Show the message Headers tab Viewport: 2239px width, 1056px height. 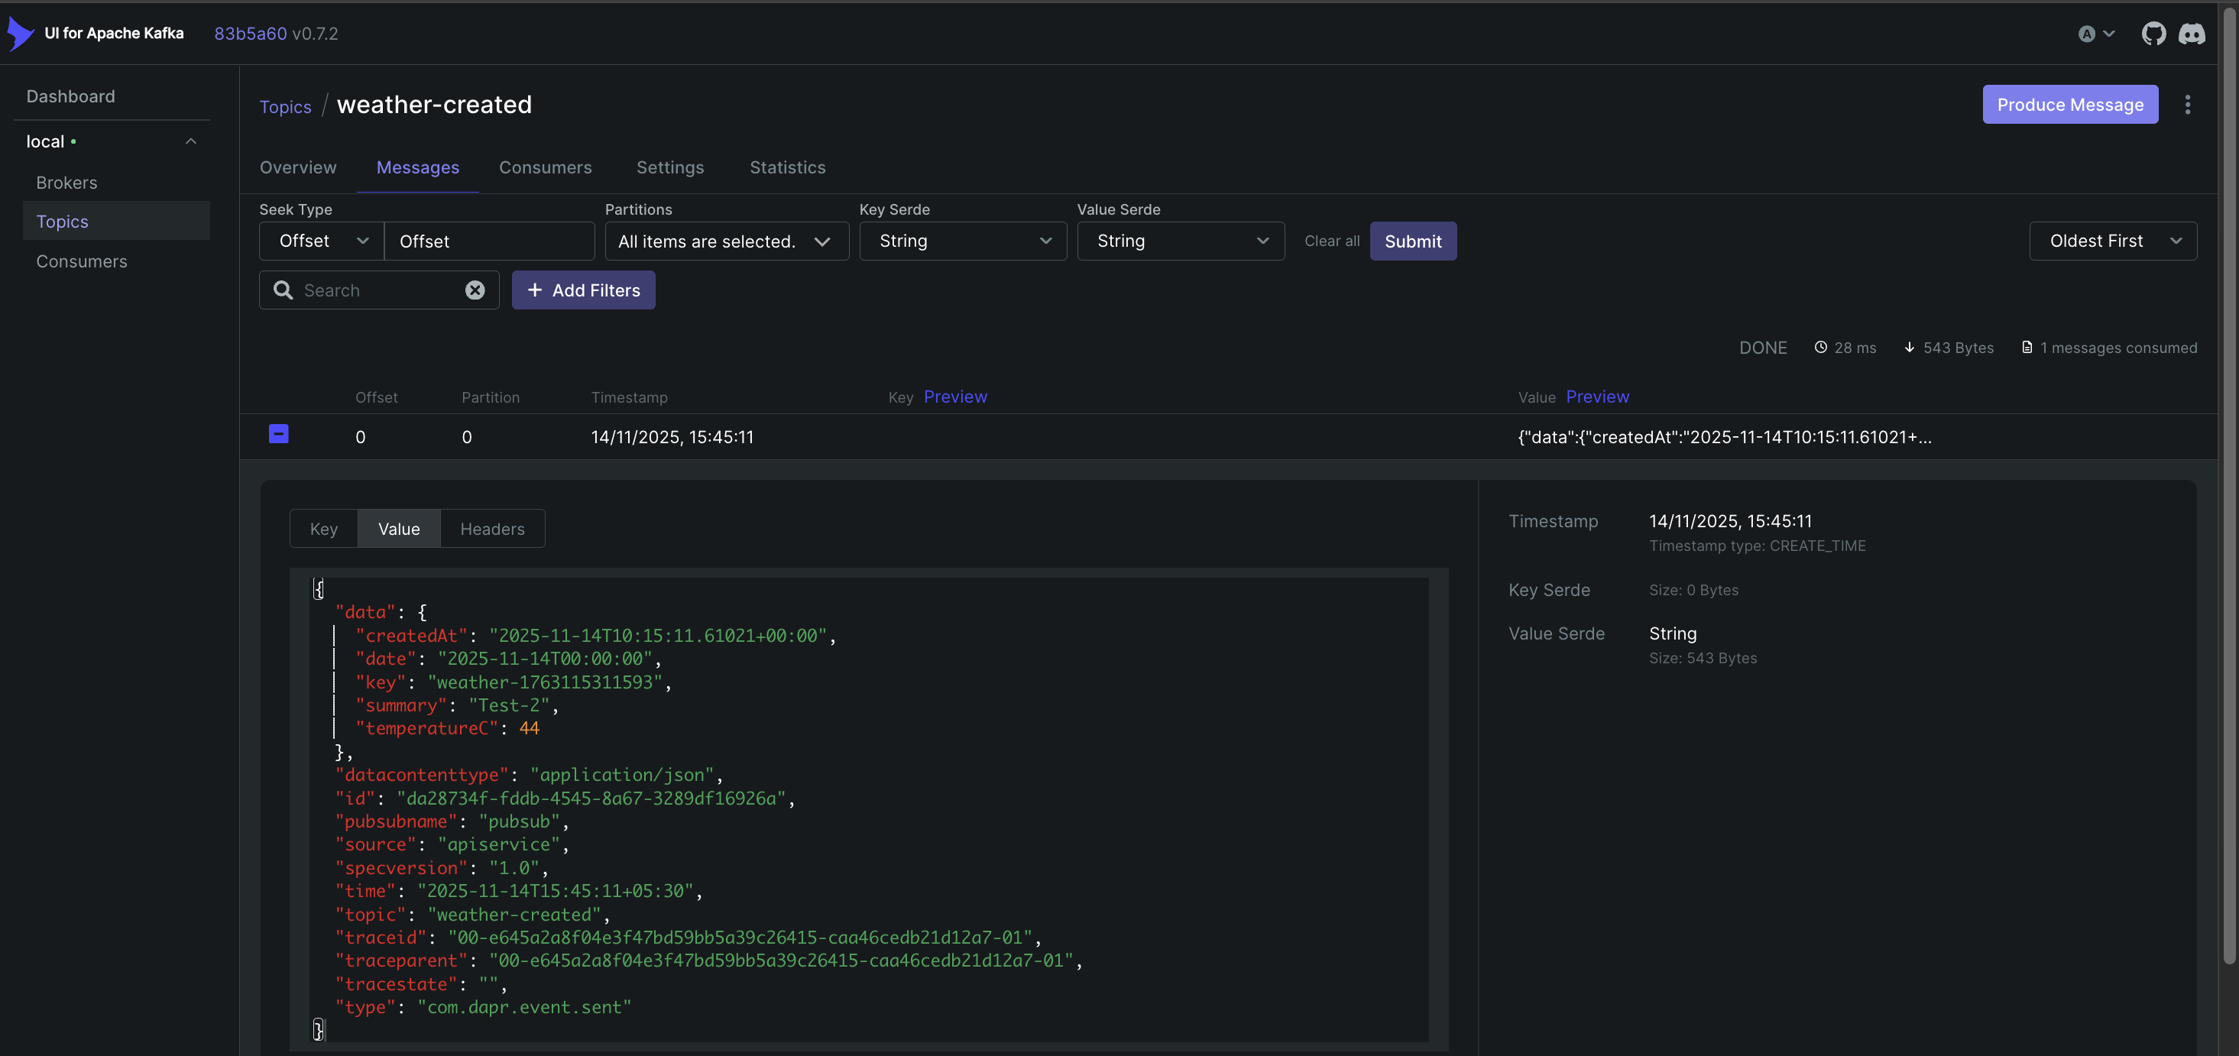[492, 529]
